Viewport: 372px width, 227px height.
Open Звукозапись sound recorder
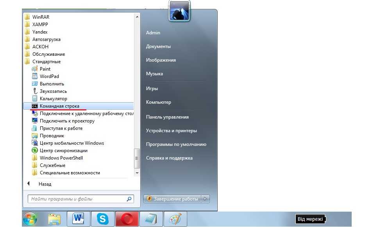point(53,91)
